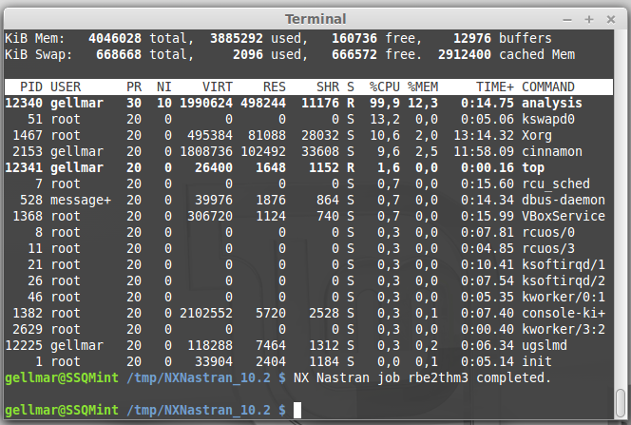Click the PID column header
The width and height of the screenshot is (631, 425).
(x=31, y=87)
